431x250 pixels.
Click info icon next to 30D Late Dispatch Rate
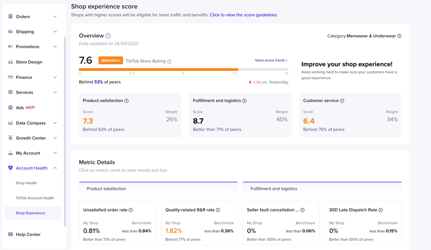pyautogui.click(x=380, y=210)
